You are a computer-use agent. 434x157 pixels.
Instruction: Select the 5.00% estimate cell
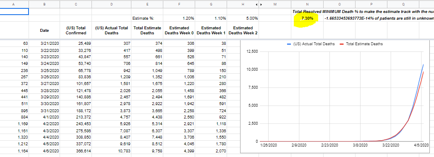click(x=243, y=18)
